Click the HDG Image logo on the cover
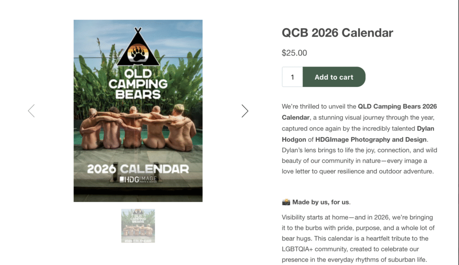459x265 pixels. pyautogui.click(x=138, y=180)
